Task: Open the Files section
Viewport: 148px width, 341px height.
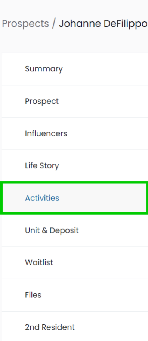Action: [75, 295]
